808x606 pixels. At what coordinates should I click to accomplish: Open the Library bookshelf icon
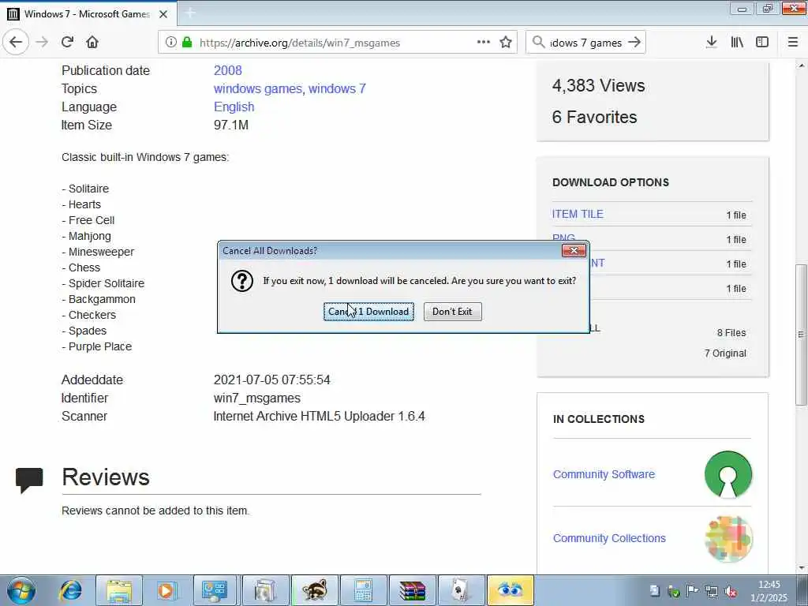pos(737,43)
